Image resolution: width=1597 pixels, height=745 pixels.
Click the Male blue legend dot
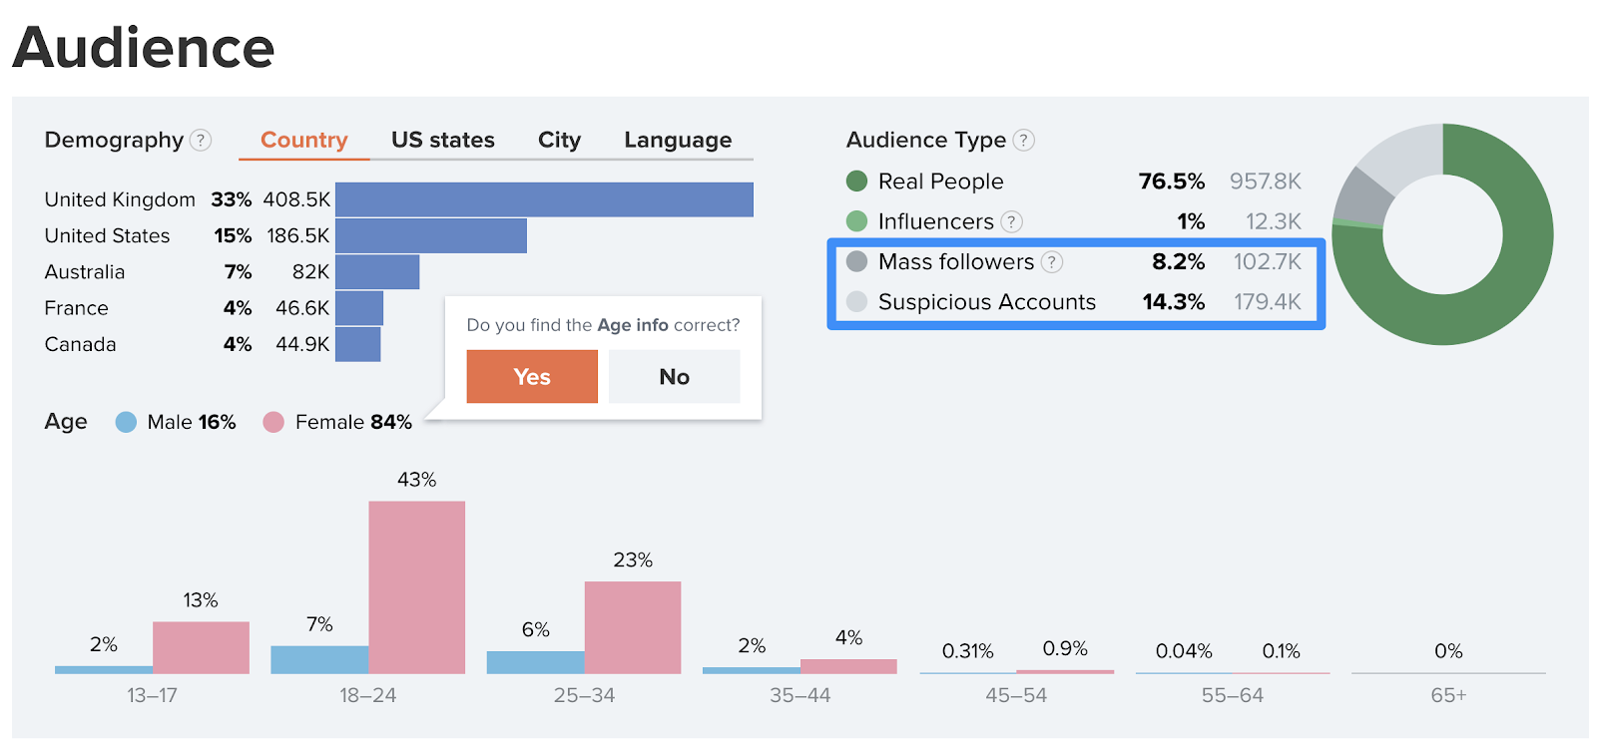126,423
